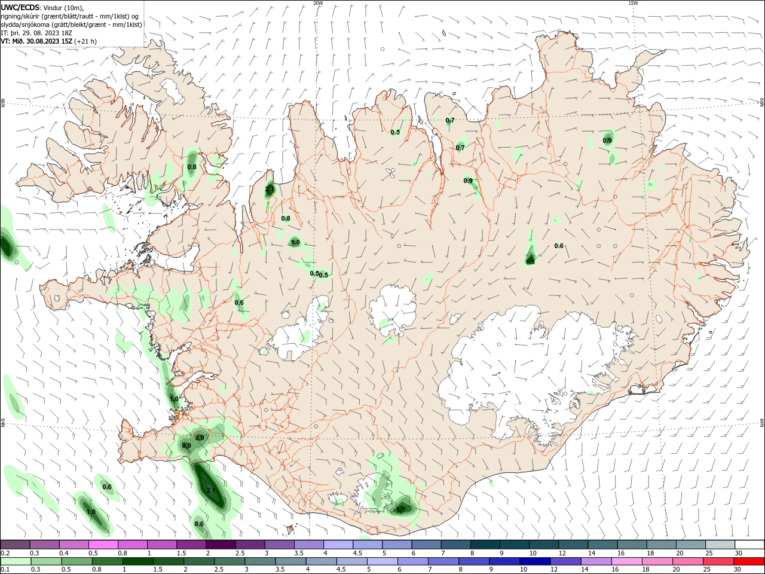
Task: Click the 2.1 rainfall value off the southwest coast
Action: point(210,490)
